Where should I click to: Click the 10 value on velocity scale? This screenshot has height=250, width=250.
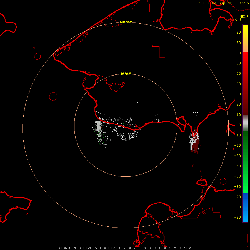coord(239,115)
